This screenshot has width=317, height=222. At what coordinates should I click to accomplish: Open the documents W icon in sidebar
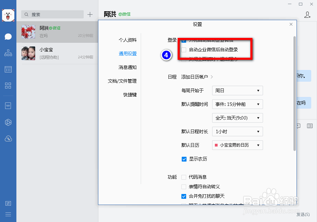click(x=8, y=106)
